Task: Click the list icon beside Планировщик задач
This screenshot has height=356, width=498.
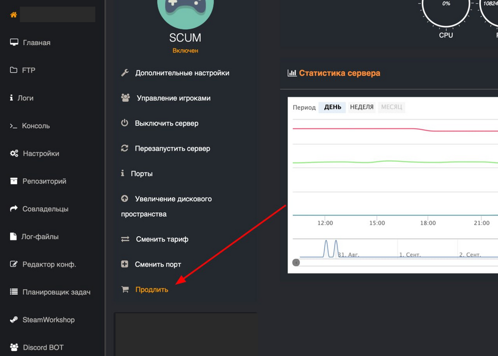Action: point(14,292)
